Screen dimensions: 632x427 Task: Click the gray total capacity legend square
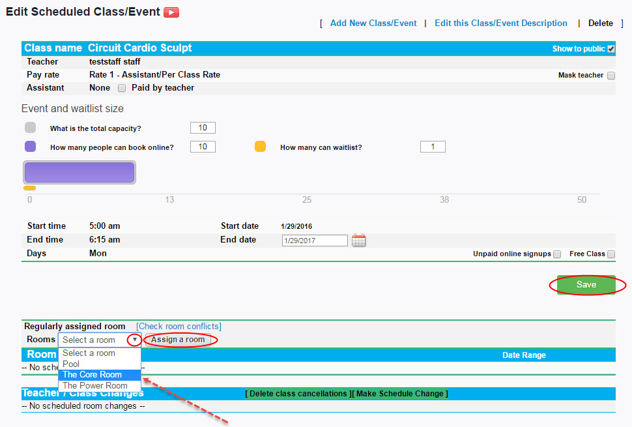click(x=29, y=128)
